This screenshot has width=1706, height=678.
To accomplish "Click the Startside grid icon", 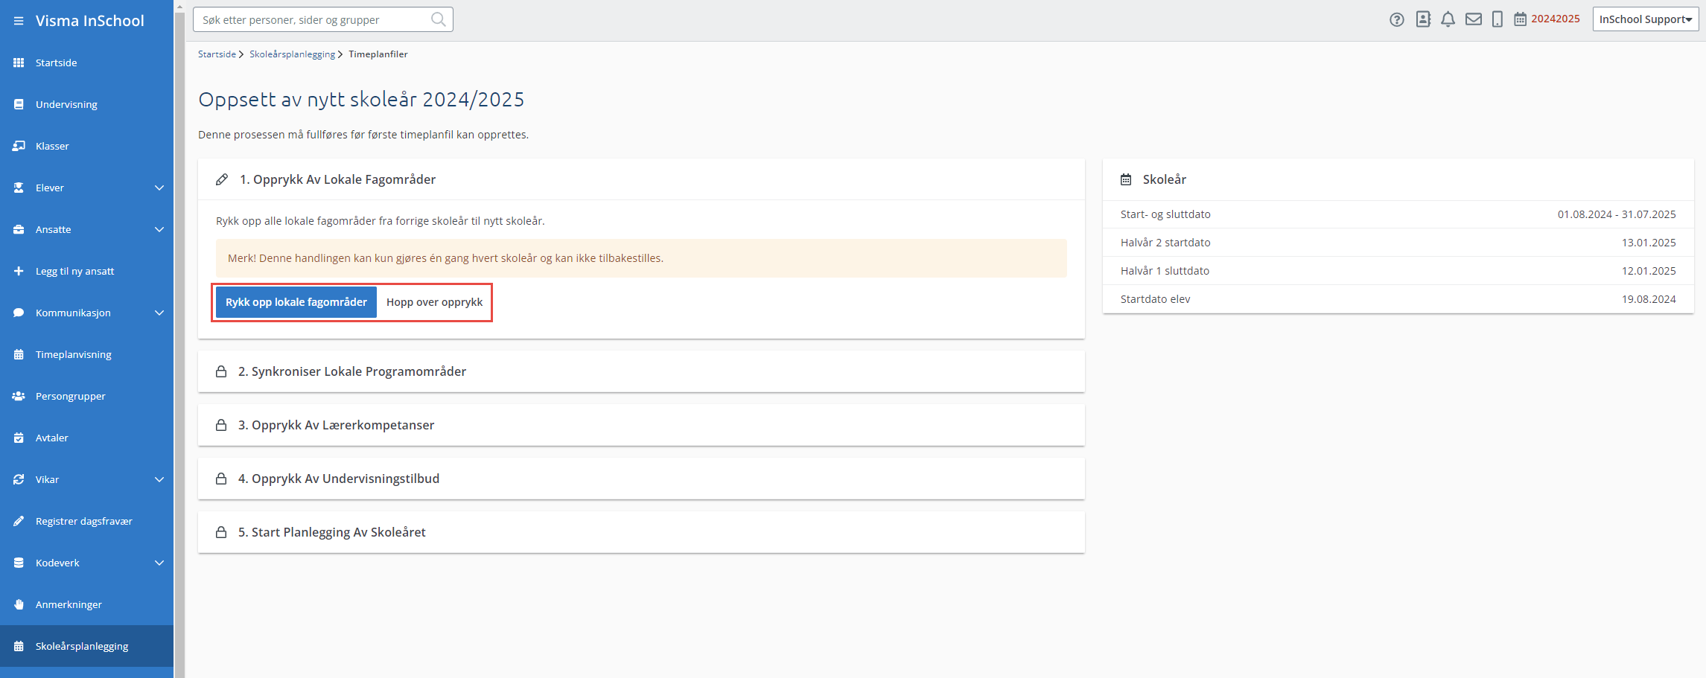I will coord(19,63).
